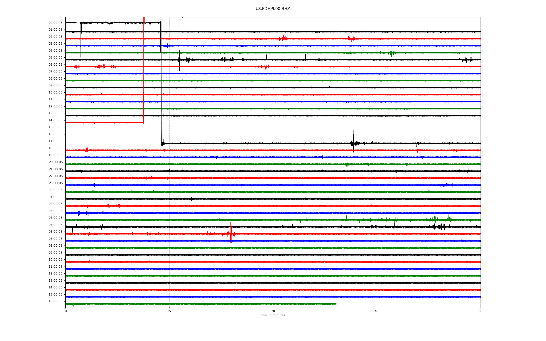Viewport: 546px width, 341px height.
Task: Click the large black spike on 17:00:05 trace
Action: point(353,142)
